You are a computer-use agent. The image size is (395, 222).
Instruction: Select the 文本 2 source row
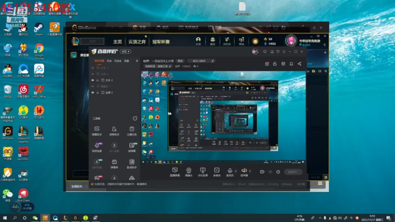pyautogui.click(x=115, y=80)
